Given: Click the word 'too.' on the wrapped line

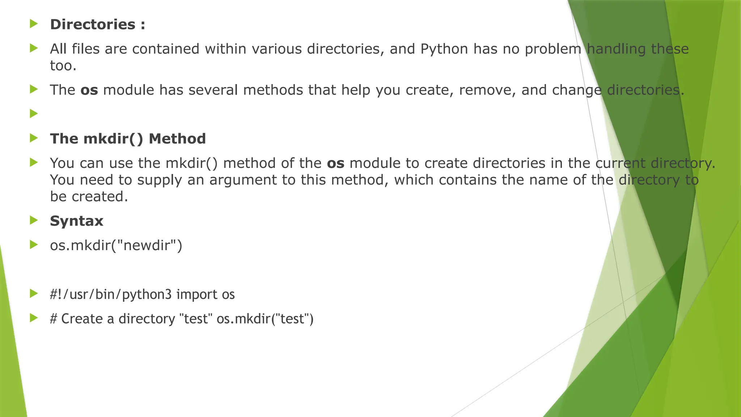Looking at the screenshot, I should click(63, 66).
